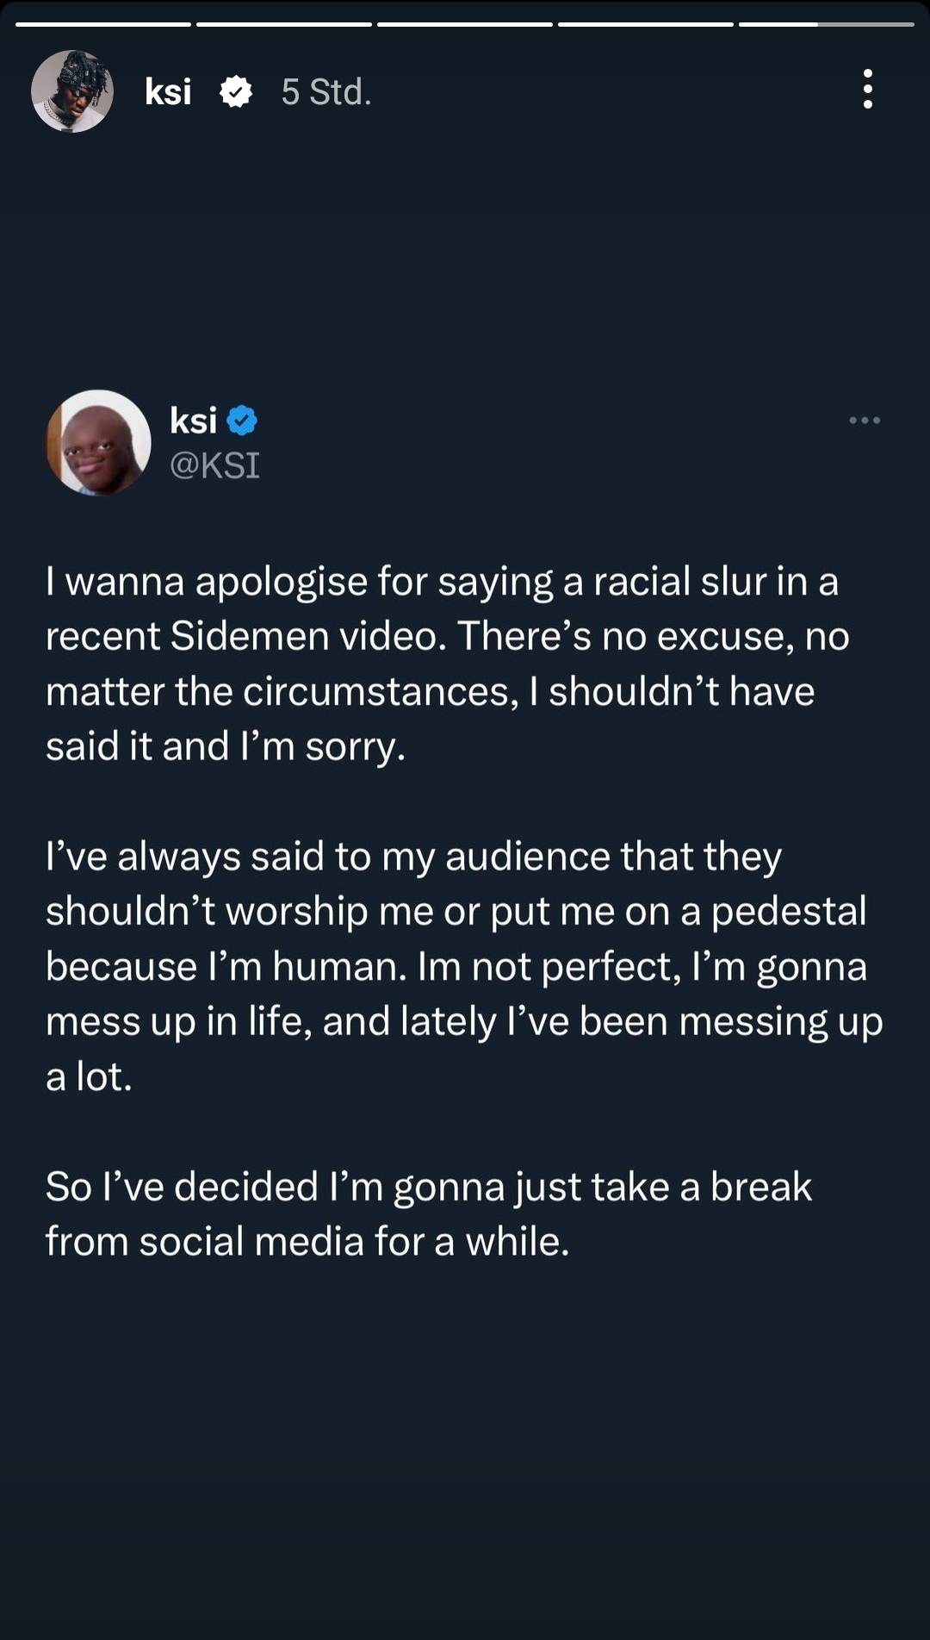
Task: Jump to the first story progress segment
Action: click(103, 24)
